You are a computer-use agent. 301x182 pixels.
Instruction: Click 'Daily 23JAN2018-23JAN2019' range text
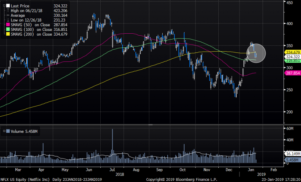tap(77, 180)
